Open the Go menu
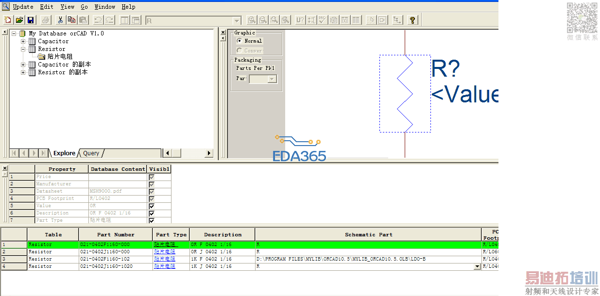Image resolution: width=600 pixels, height=296 pixels. (x=84, y=7)
